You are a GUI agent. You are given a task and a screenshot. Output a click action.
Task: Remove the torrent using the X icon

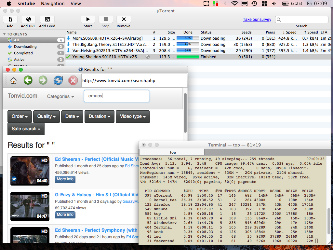coord(124,19)
